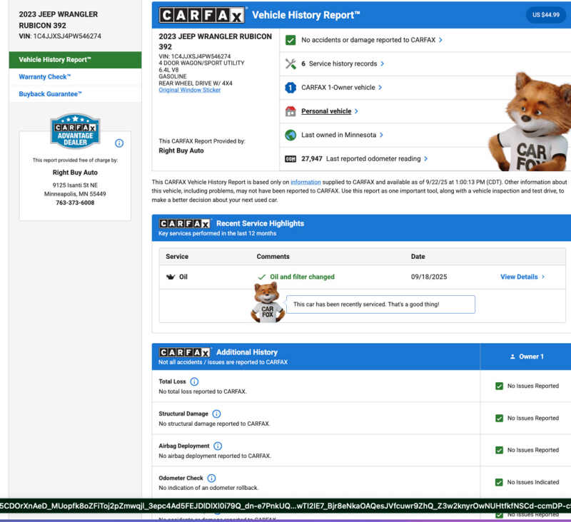Viewport: 571px width, 522px height.
Task: Click the 09/18/2025 service date
Action: (x=429, y=277)
